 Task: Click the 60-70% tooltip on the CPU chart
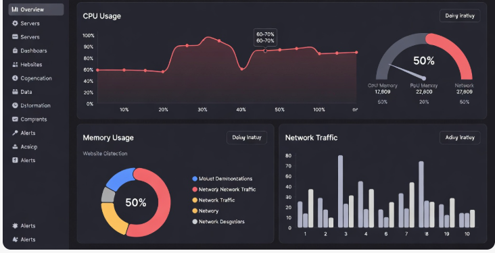click(x=265, y=38)
